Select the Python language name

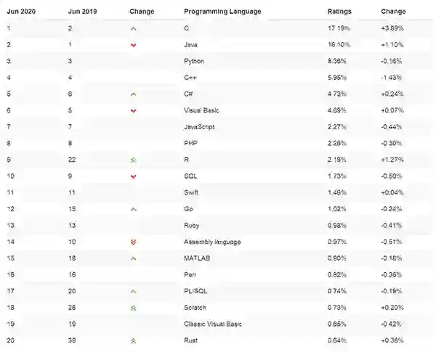195,62
